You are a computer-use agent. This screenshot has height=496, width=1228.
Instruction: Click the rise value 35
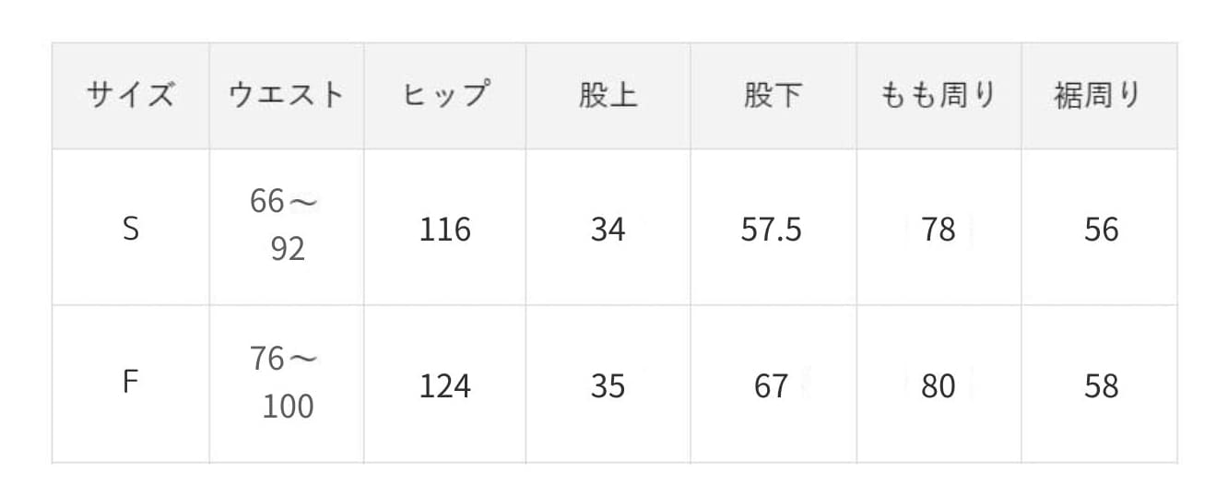(x=608, y=385)
